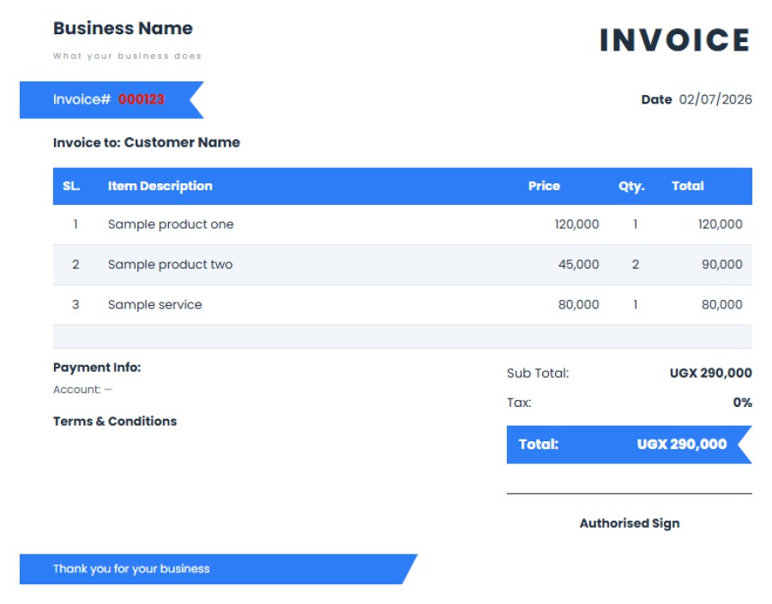Select invoice number "000123"

tap(142, 99)
